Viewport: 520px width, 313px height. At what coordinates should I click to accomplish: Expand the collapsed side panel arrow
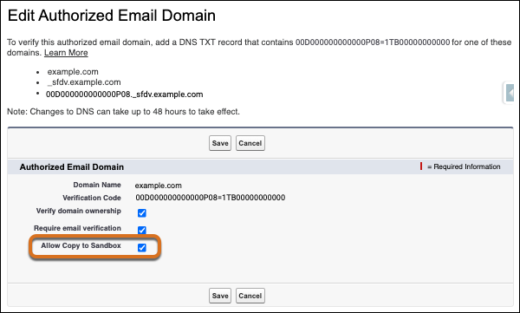pos(510,93)
